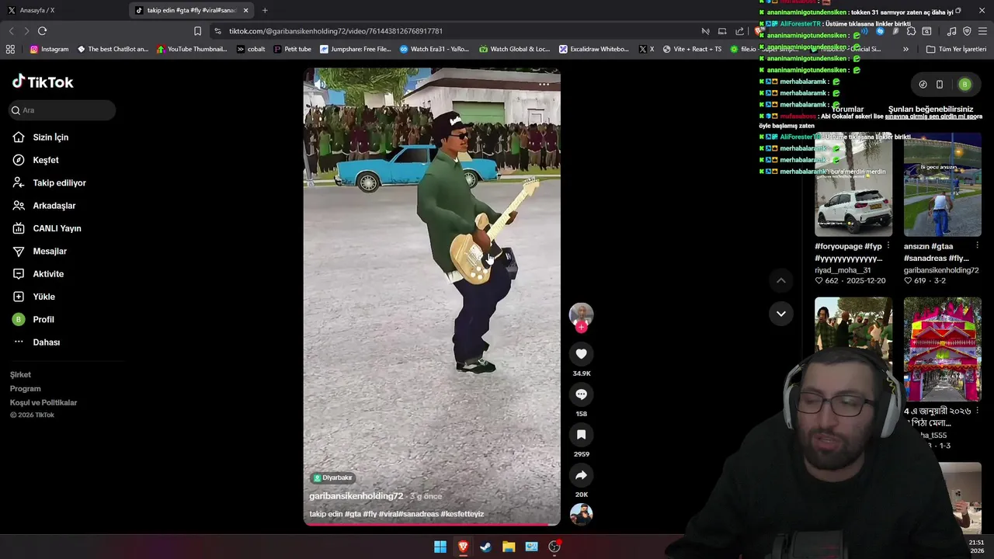Click #gta hashtag in caption
The height and width of the screenshot is (559, 994).
click(353, 514)
